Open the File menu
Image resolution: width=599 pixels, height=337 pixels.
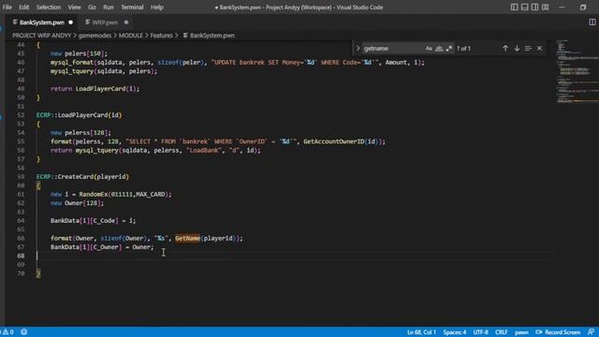click(7, 7)
